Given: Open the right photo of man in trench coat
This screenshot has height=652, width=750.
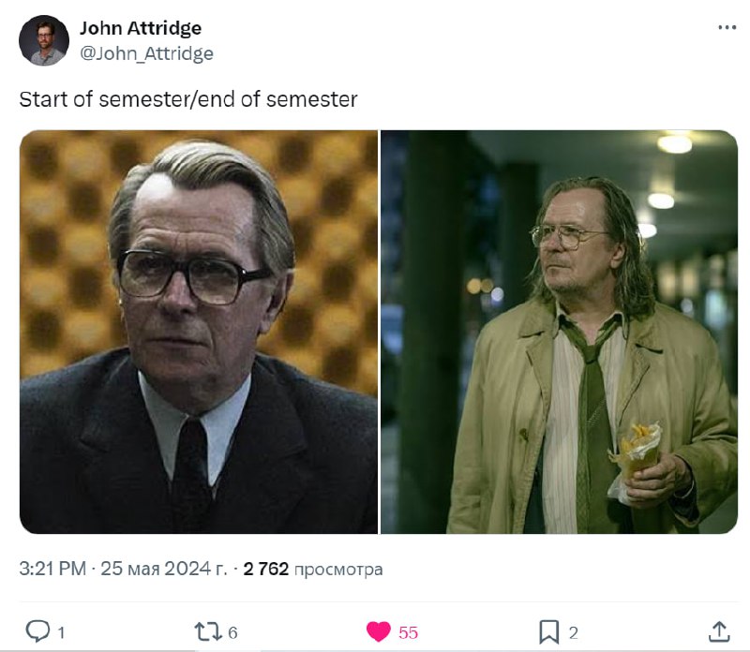Looking at the screenshot, I should pos(559,332).
